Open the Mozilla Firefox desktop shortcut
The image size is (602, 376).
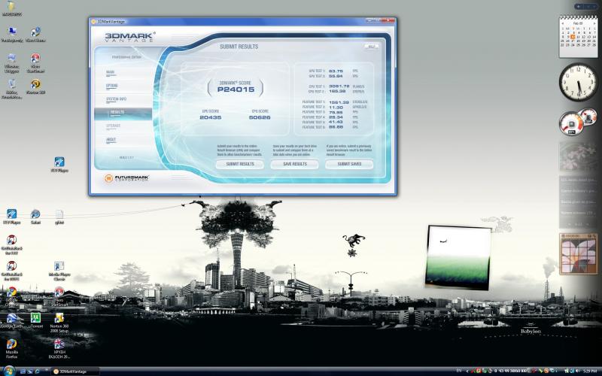11,349
